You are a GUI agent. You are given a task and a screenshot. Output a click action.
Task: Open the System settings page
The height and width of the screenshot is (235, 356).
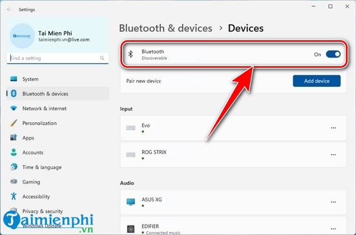coord(58,79)
